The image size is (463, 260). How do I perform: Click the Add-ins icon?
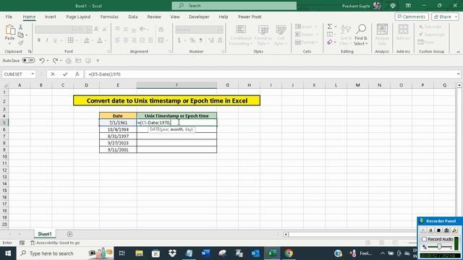[x=403, y=30]
